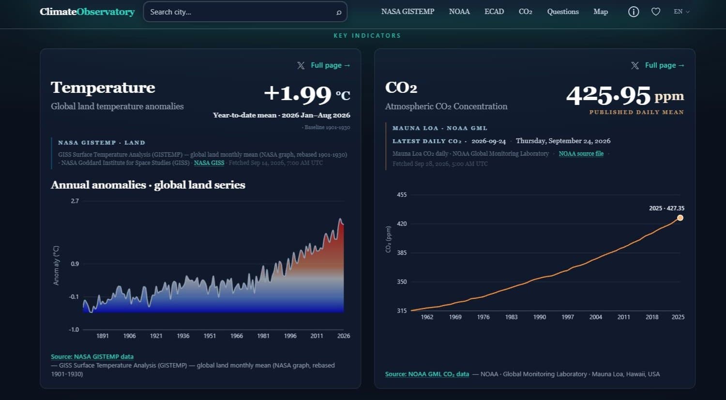The height and width of the screenshot is (400, 726).
Task: Click the heart favorites icon
Action: click(656, 12)
